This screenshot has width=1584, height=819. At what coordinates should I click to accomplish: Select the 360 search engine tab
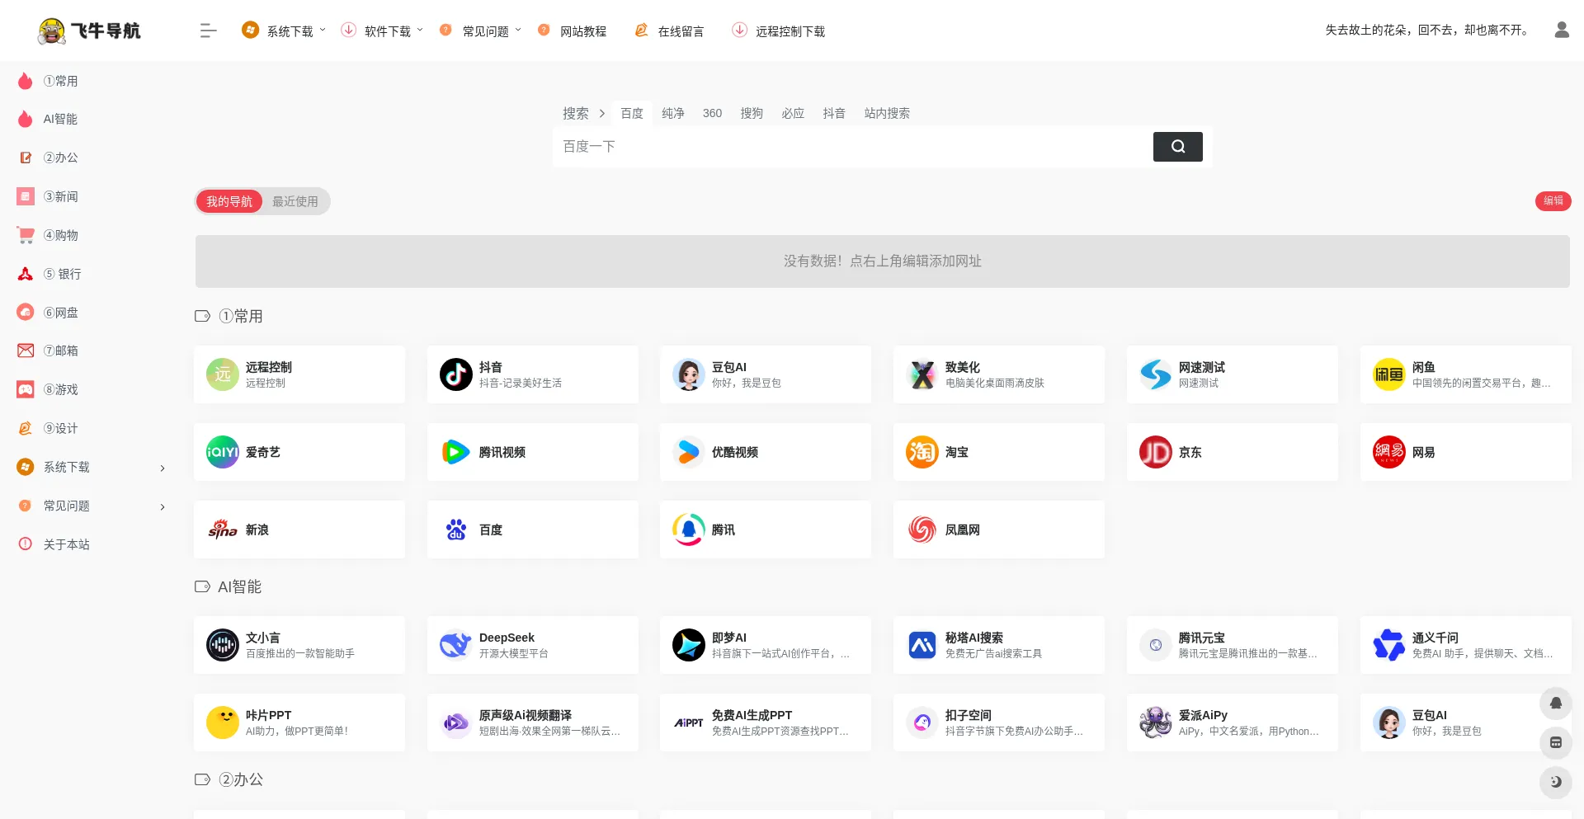[713, 114]
